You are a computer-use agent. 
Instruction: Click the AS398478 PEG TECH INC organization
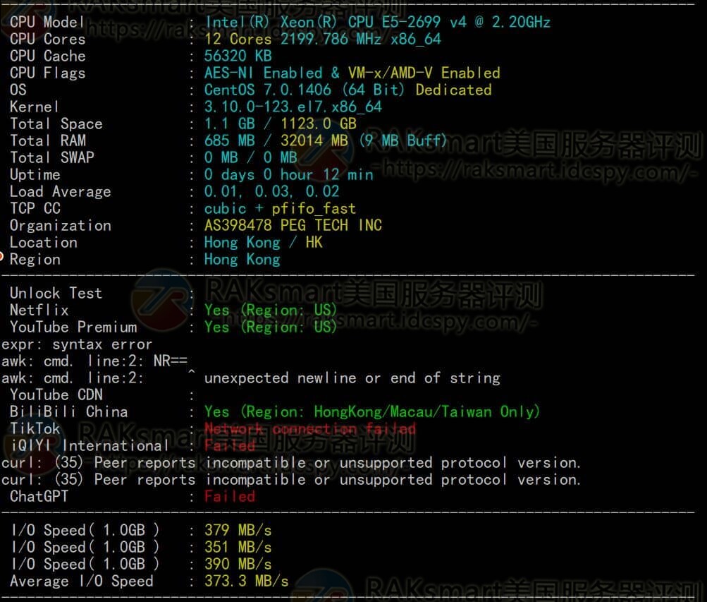293,225
